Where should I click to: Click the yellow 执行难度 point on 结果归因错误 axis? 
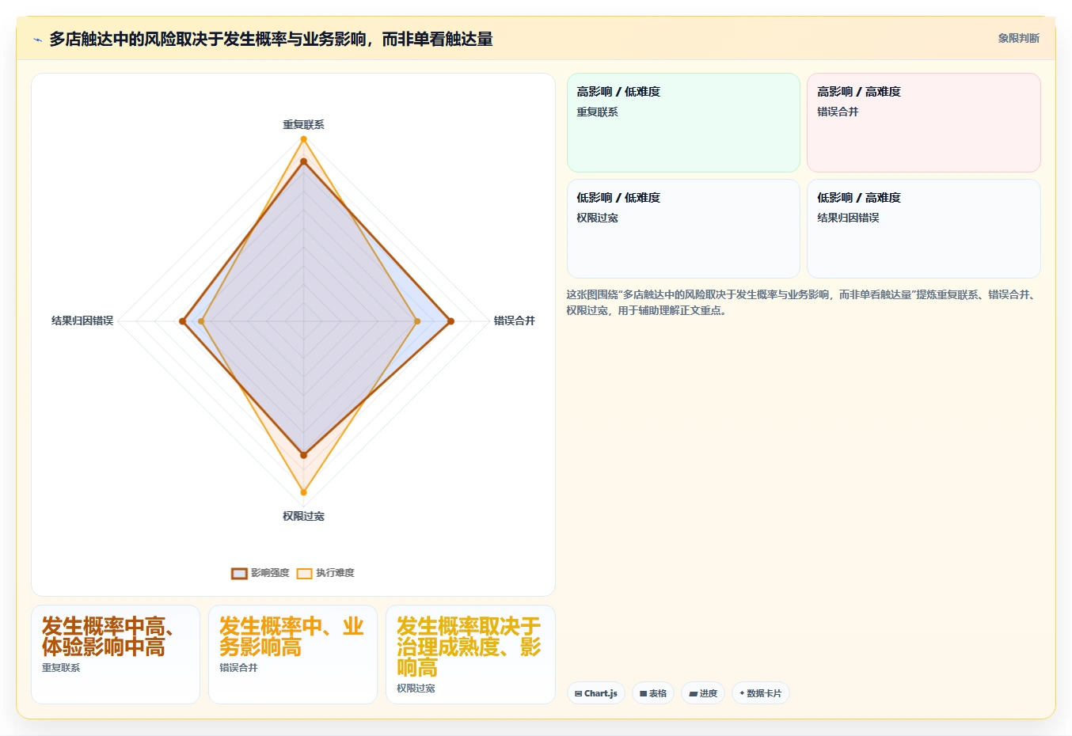click(x=201, y=321)
